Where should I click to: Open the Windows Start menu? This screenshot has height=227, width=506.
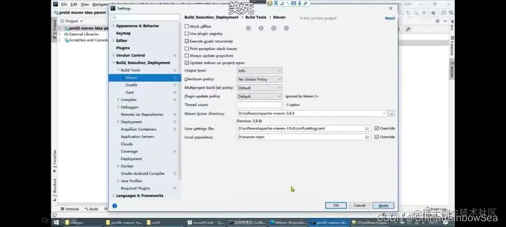[x=56, y=222]
